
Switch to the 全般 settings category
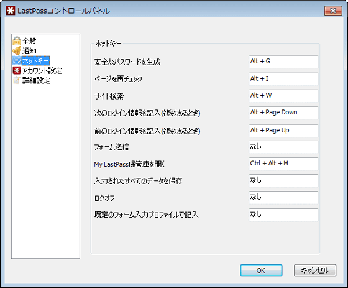pyautogui.click(x=29, y=41)
